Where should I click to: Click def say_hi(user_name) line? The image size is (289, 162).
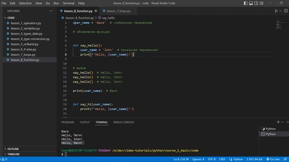(x=93, y=104)
